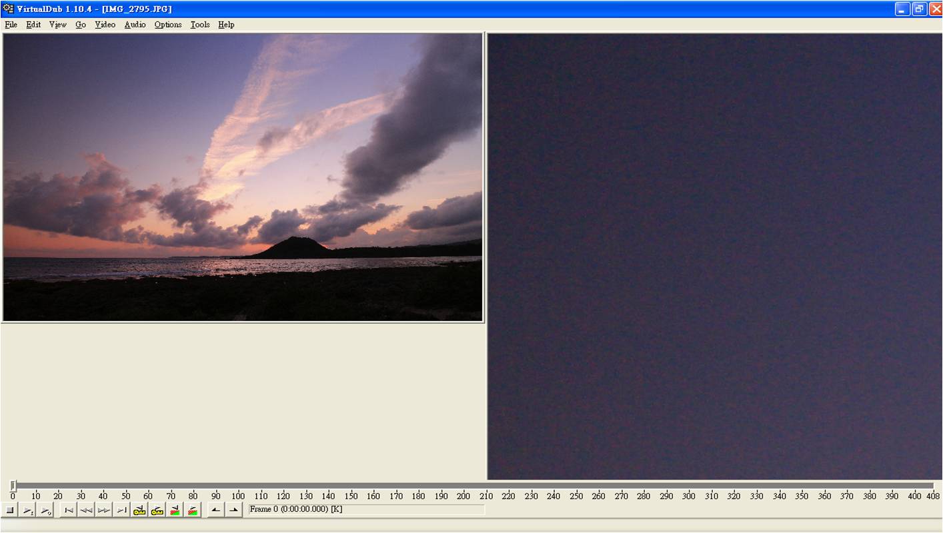Go to next keyframe with yellow key icon

point(157,510)
